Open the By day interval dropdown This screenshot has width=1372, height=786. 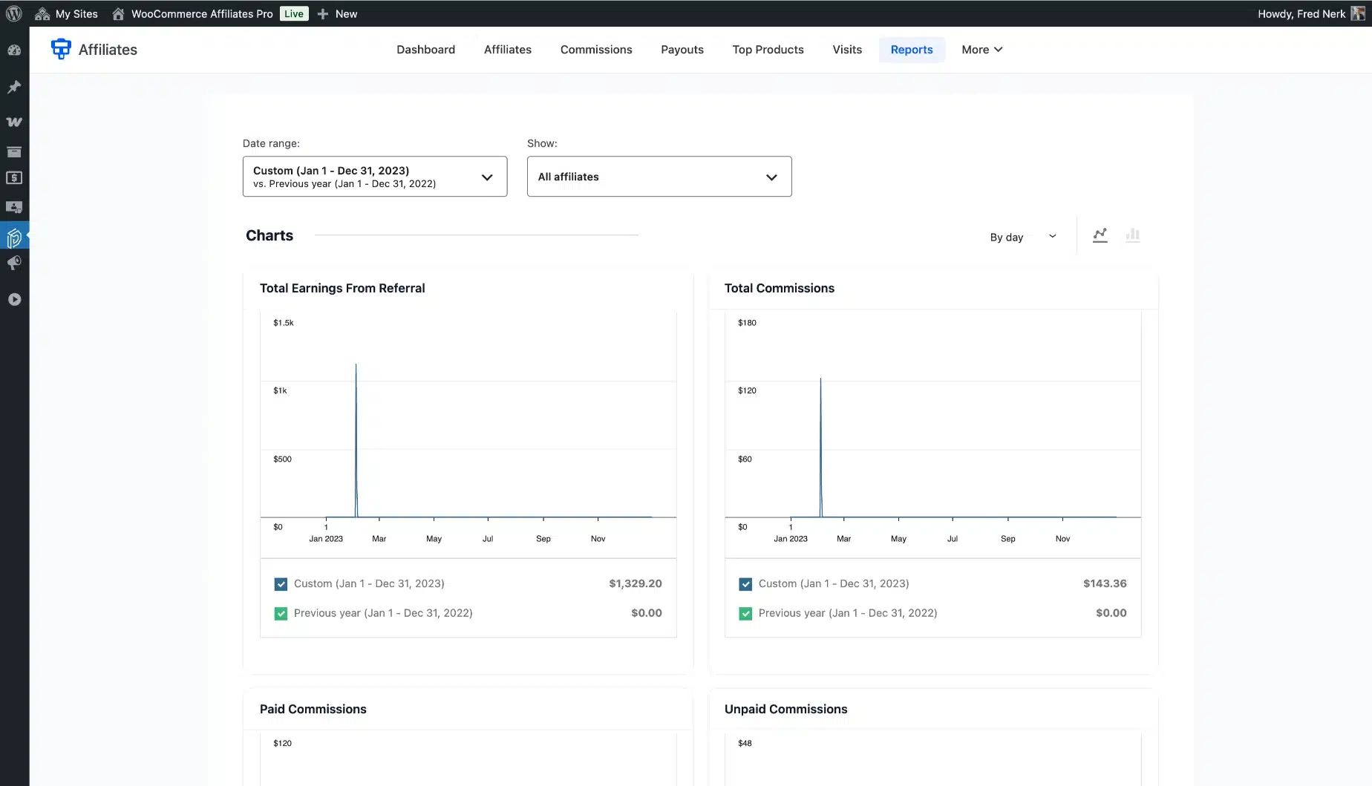pyautogui.click(x=1022, y=237)
